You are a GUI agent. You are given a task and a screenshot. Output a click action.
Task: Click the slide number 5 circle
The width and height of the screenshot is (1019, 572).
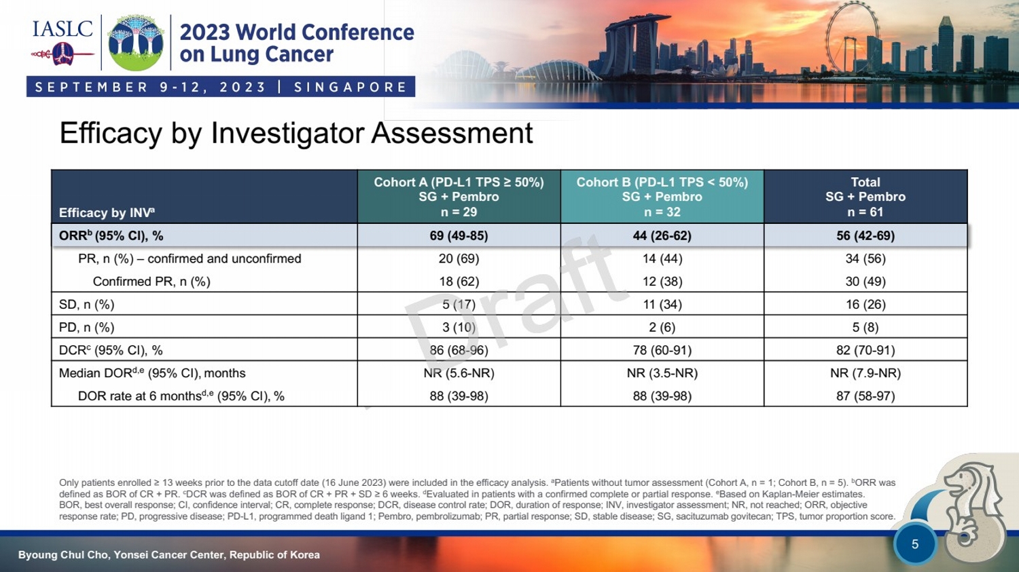(x=914, y=544)
